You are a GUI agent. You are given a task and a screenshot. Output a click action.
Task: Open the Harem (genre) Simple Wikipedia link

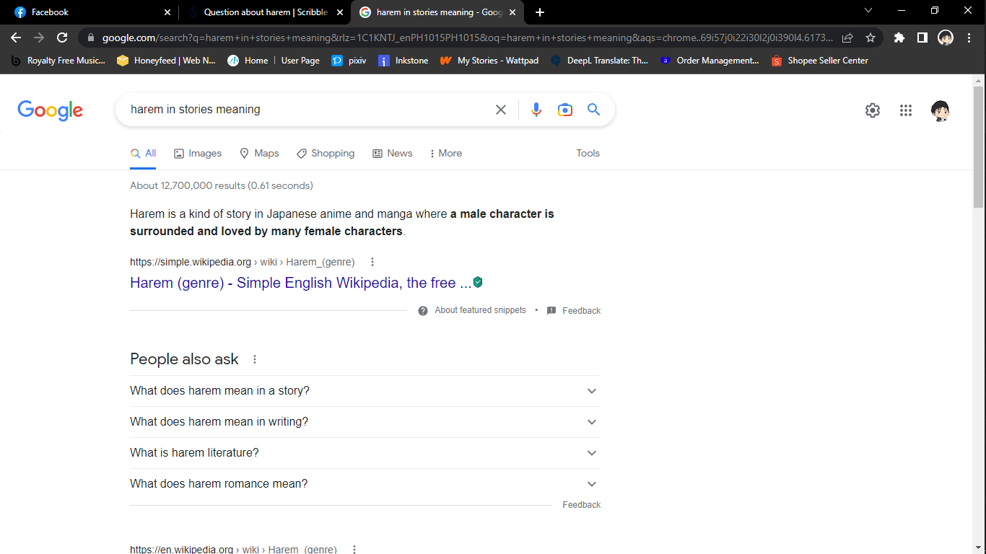[299, 282]
